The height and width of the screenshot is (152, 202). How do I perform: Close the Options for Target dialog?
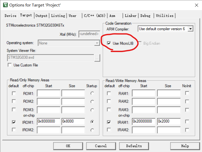pos(197,5)
